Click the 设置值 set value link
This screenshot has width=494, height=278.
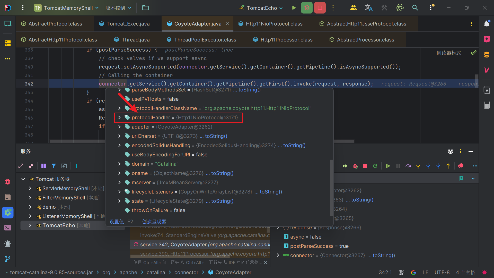(117, 222)
